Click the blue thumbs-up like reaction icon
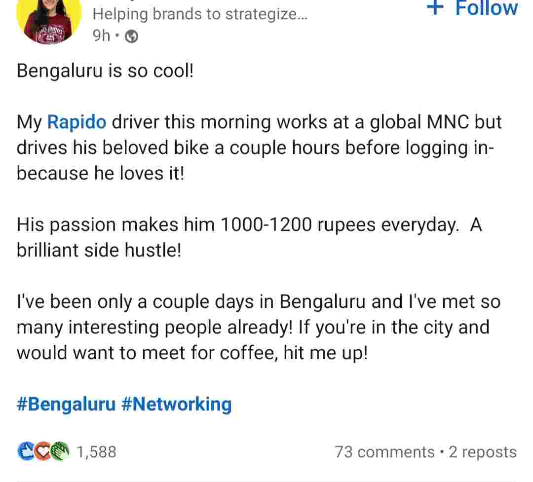 click(26, 451)
